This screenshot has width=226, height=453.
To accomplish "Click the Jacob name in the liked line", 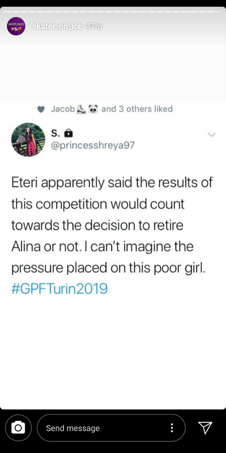I will coord(63,109).
